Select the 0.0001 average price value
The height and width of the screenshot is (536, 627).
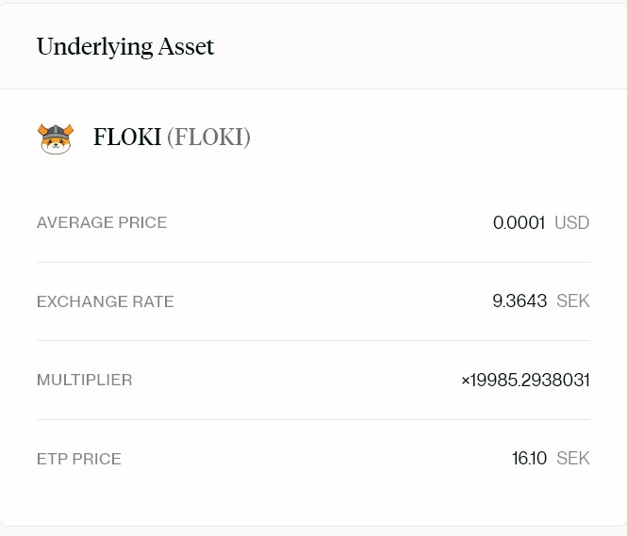[519, 223]
